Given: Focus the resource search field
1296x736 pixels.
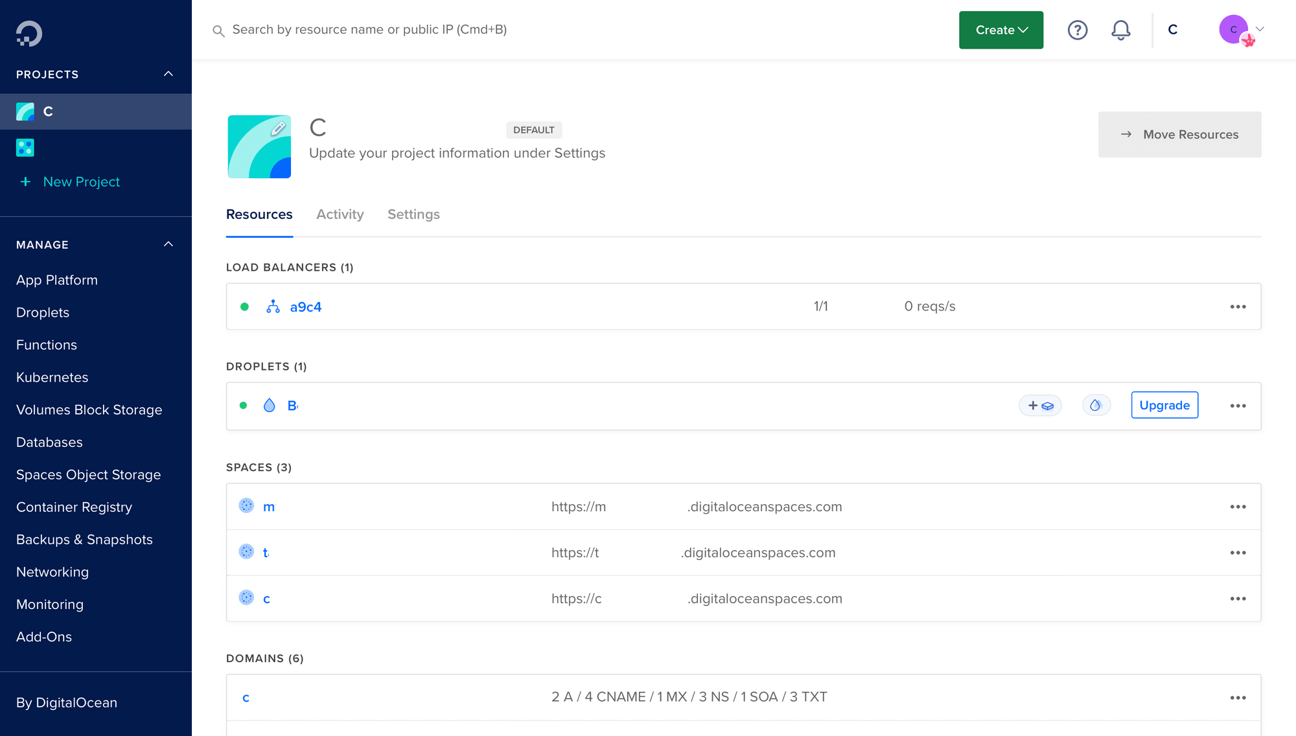Looking at the screenshot, I should [369, 30].
